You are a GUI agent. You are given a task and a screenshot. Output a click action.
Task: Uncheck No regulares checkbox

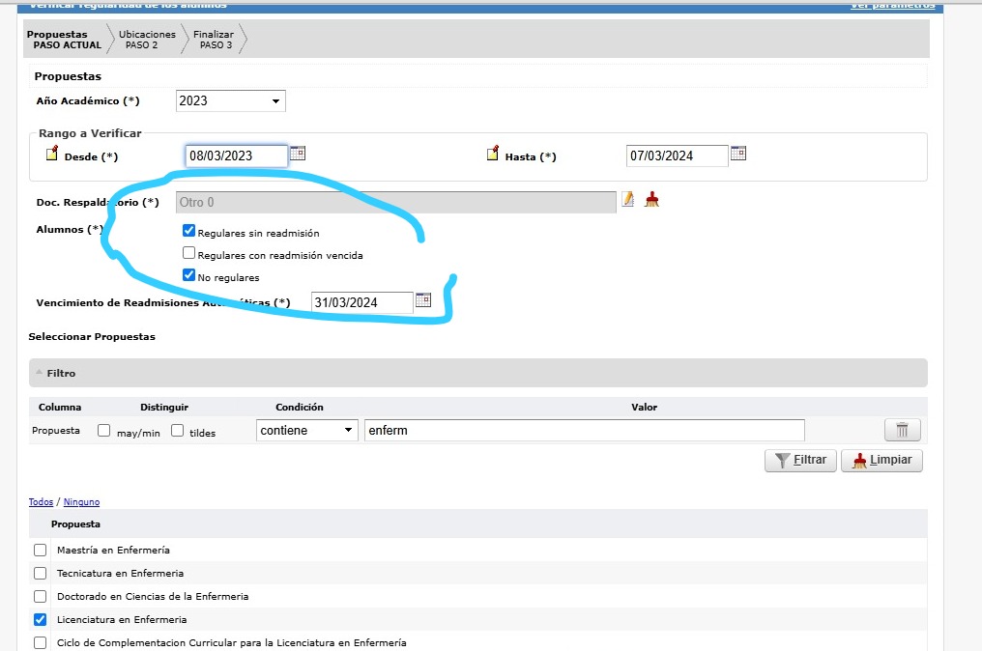tap(189, 275)
